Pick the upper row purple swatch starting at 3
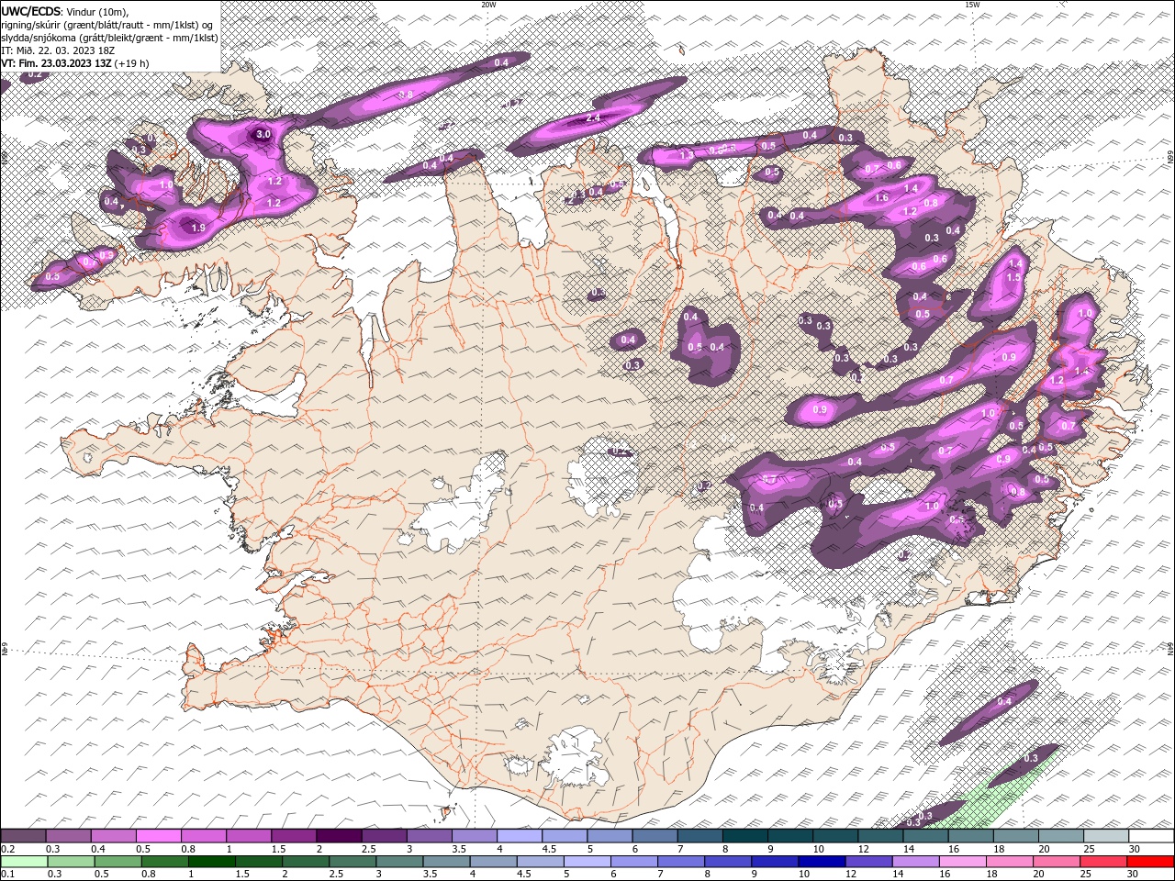The height and width of the screenshot is (881, 1175). [429, 836]
